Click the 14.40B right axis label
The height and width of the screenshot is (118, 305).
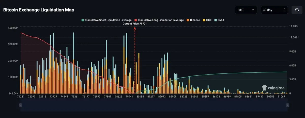point(293,26)
